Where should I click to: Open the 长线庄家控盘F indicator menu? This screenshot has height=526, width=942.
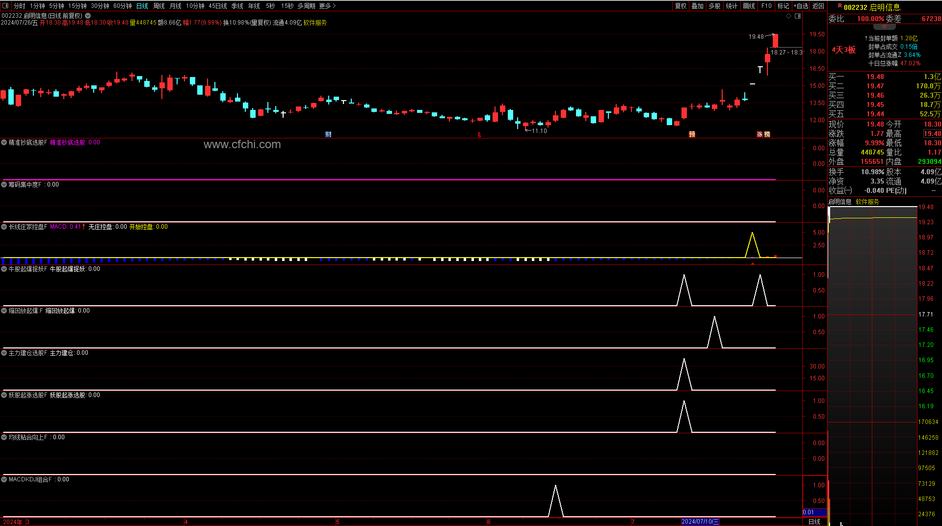pyautogui.click(x=4, y=227)
